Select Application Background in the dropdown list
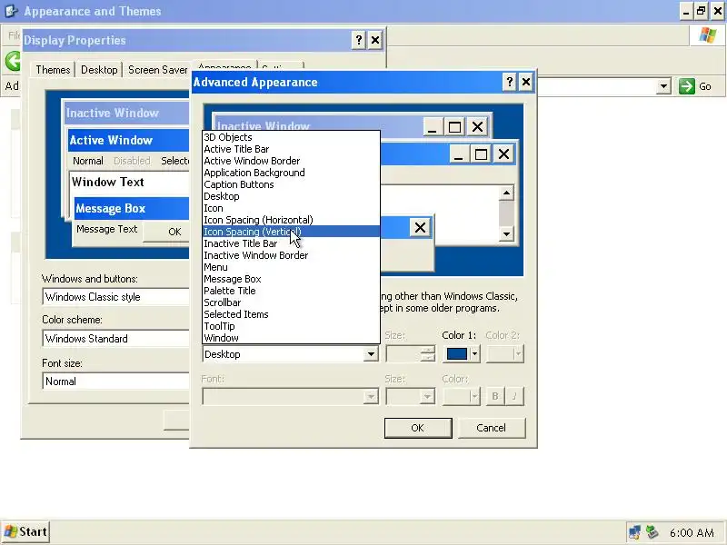This screenshot has height=545, width=727. tap(291, 173)
